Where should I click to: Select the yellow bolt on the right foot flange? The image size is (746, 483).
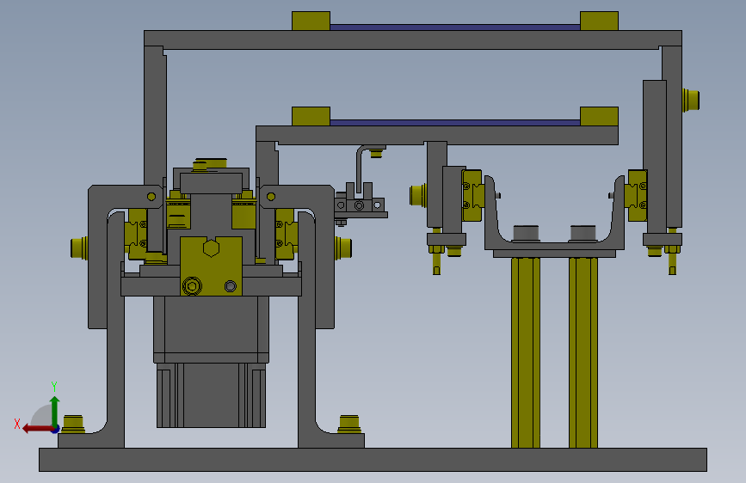tap(349, 424)
